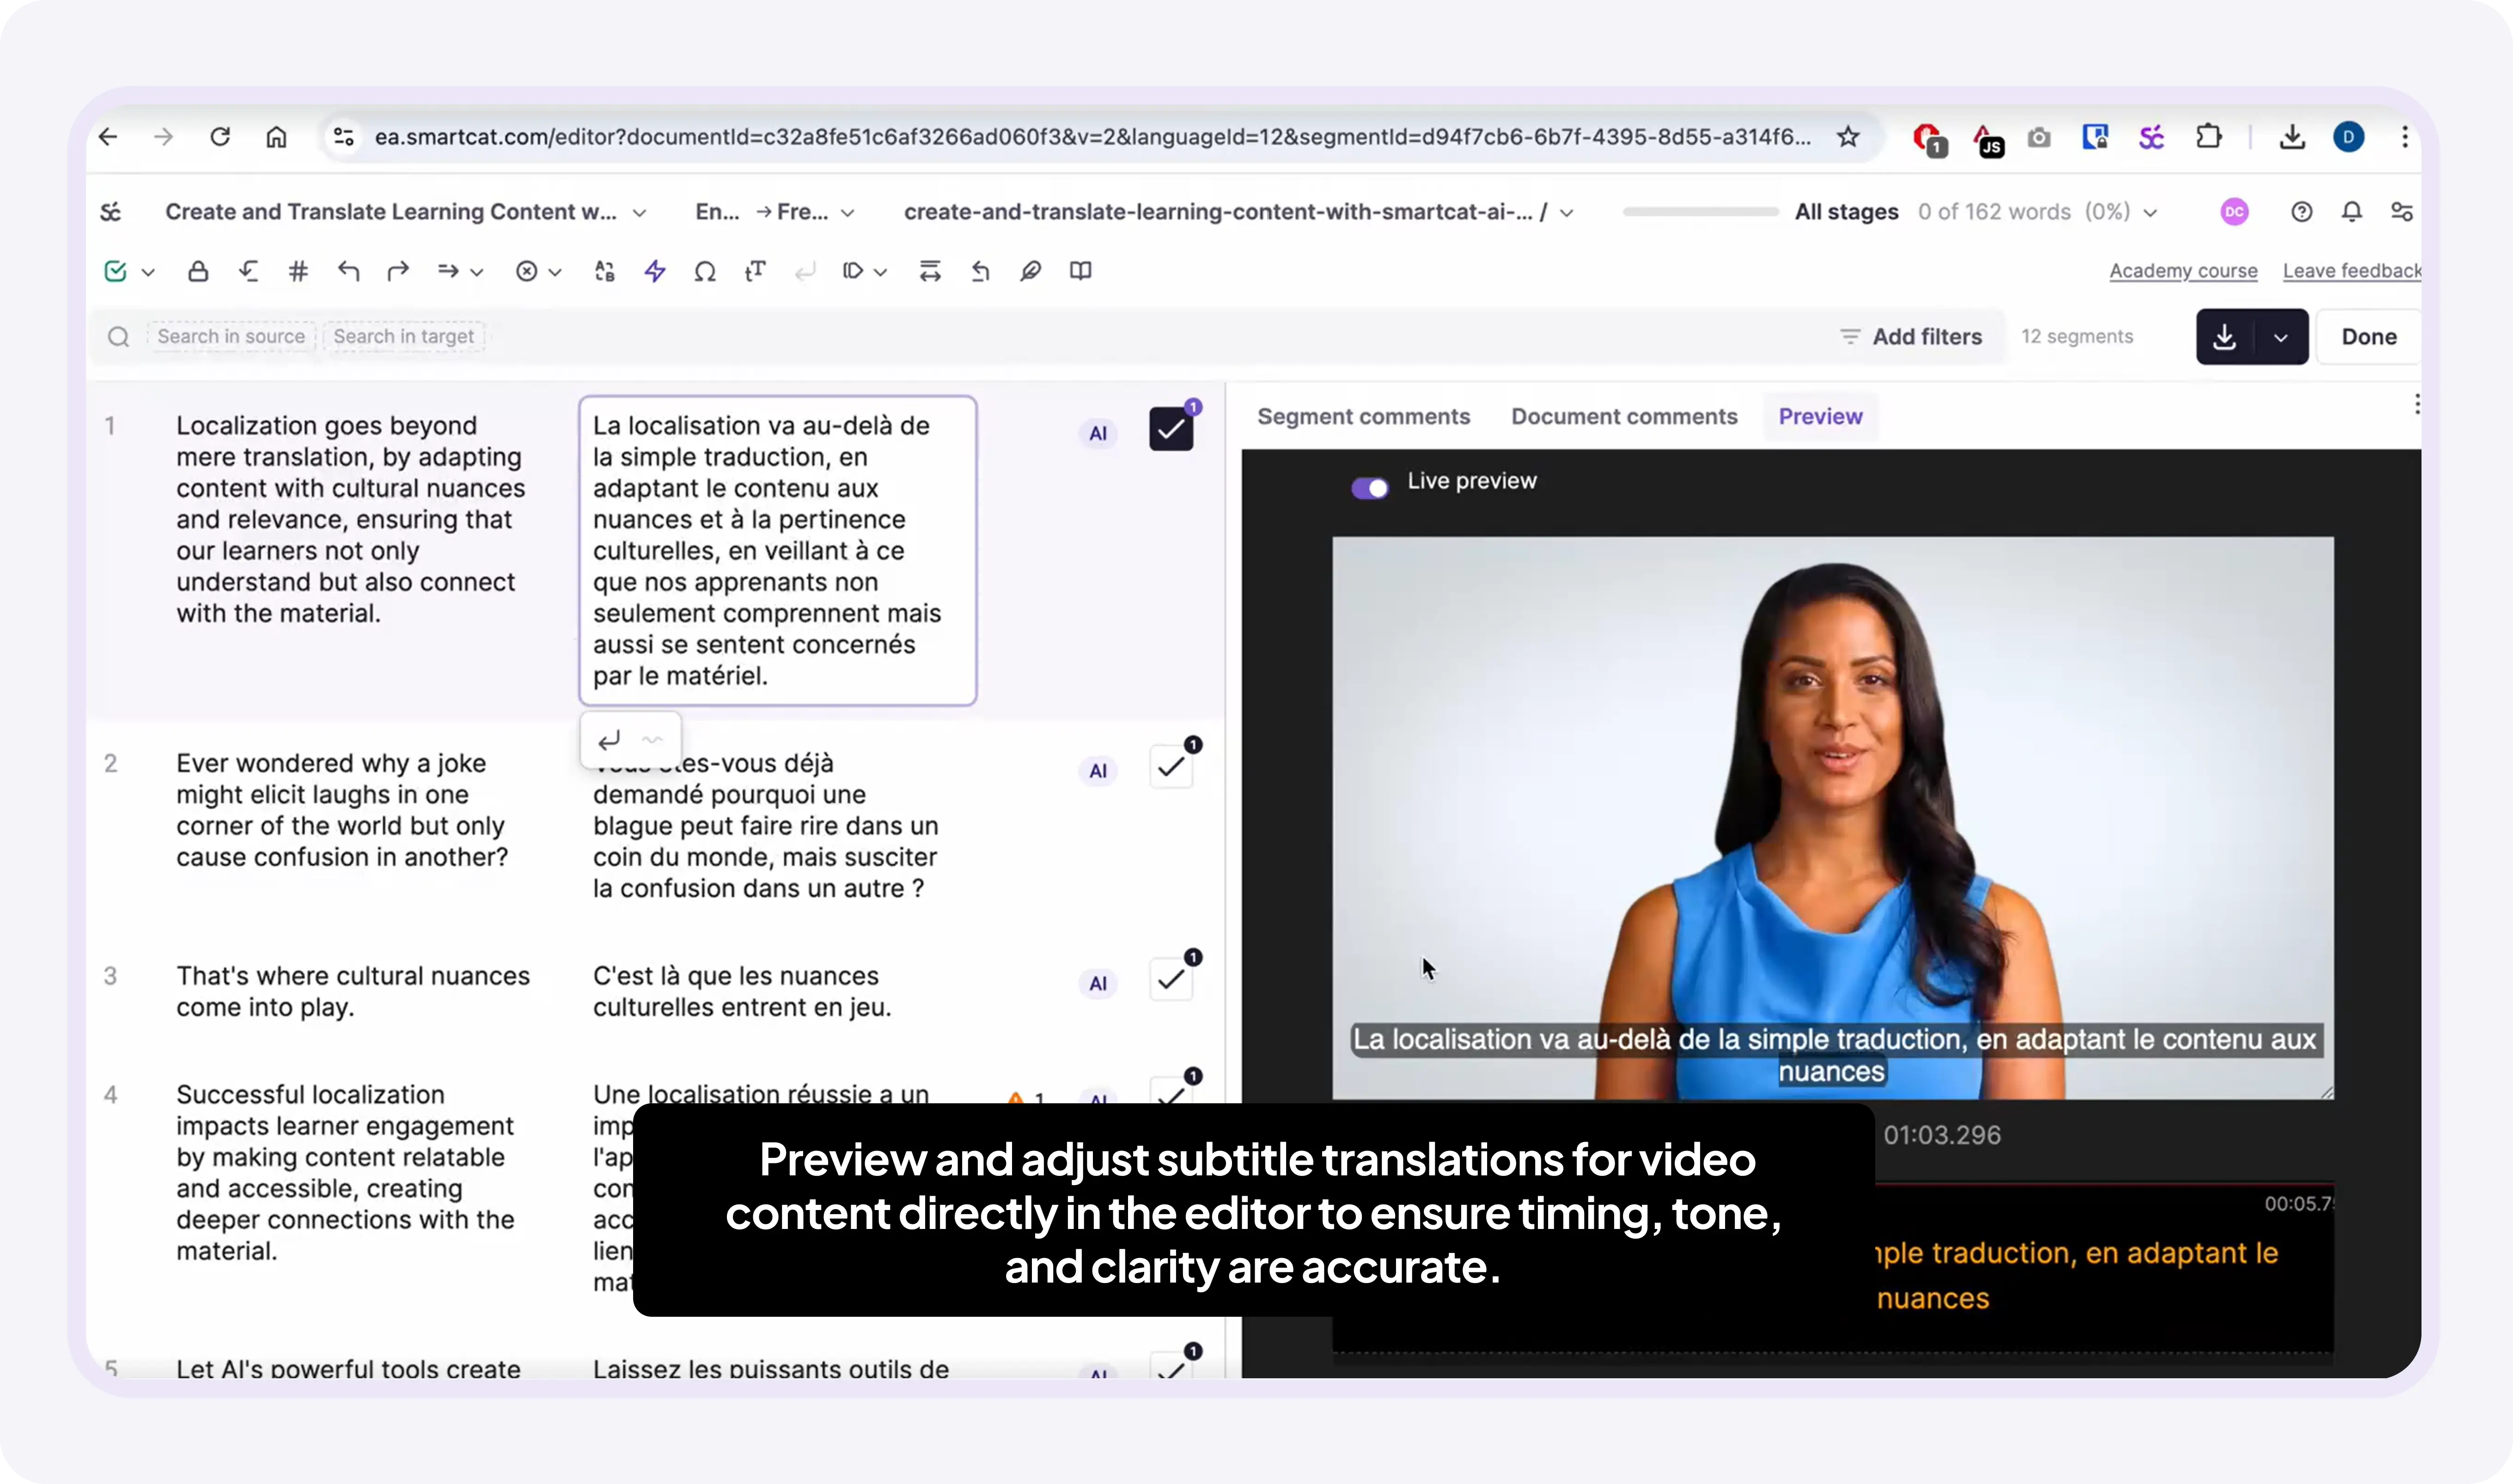The width and height of the screenshot is (2513, 1484).
Task: Click the Search in target field
Action: pos(404,337)
